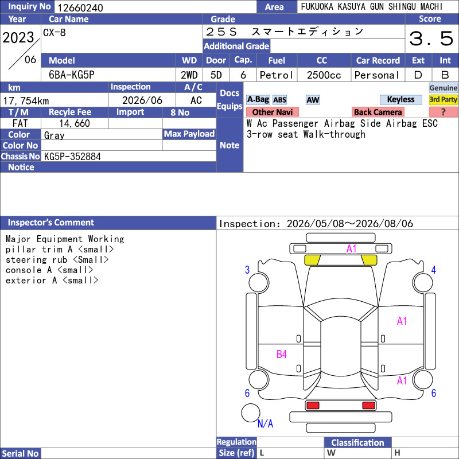Screen dimensions: 459x459
Task: Click the Additional Grade label
Action: [236, 46]
